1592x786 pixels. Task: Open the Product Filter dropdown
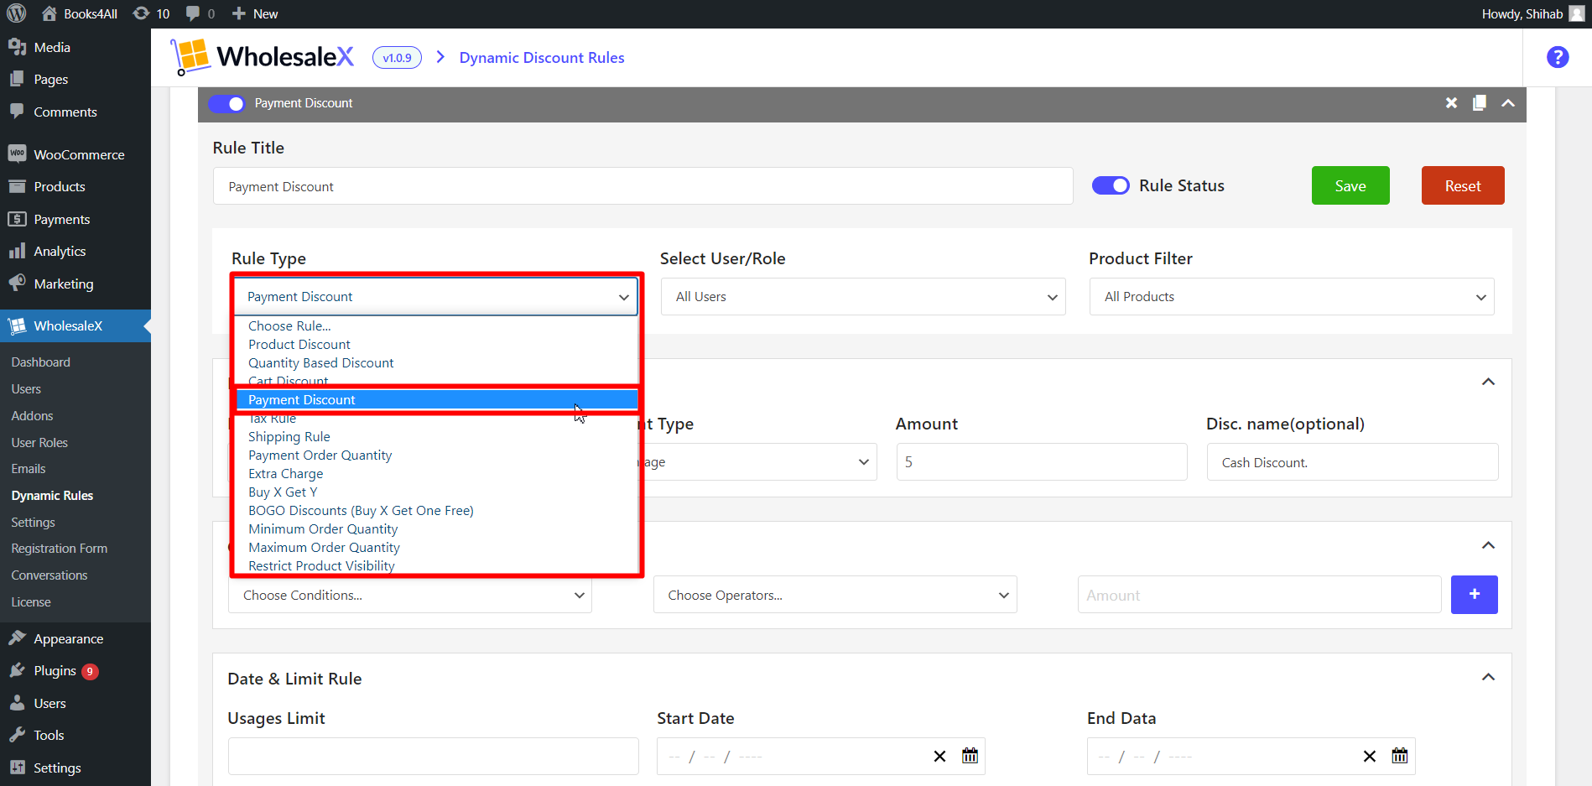click(1292, 296)
